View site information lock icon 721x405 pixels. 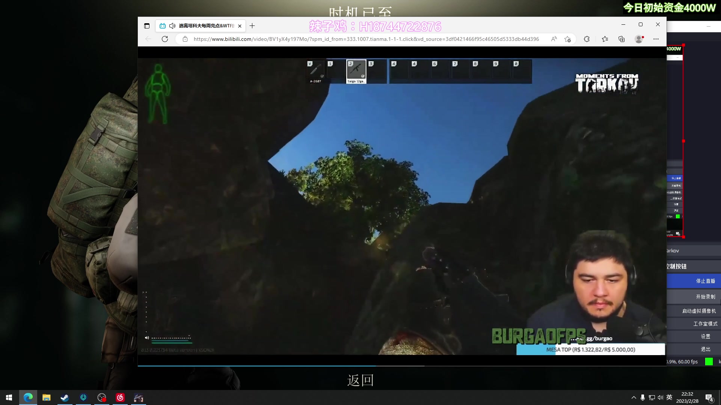tap(185, 39)
